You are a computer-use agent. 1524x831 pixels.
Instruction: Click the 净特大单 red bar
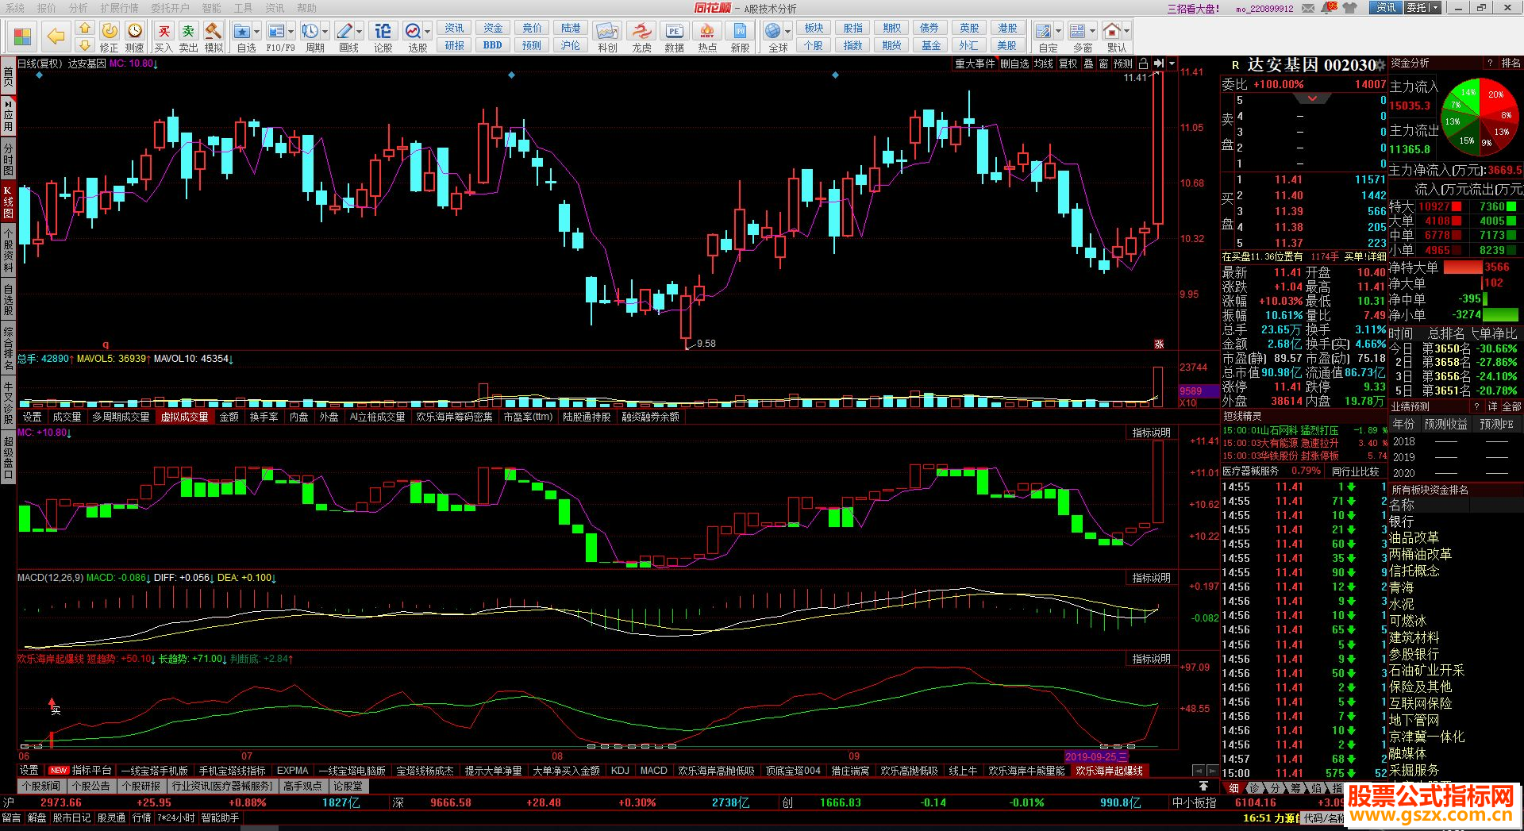[x=1463, y=267]
